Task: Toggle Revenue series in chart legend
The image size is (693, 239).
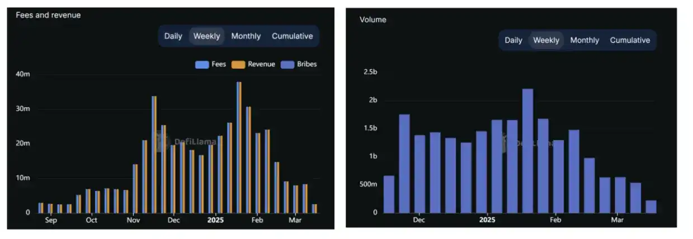Action: (261, 64)
